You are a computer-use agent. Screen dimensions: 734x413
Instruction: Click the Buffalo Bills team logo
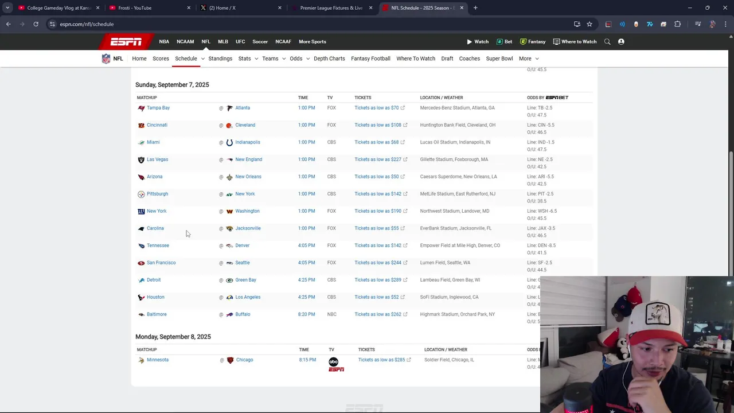(x=229, y=314)
